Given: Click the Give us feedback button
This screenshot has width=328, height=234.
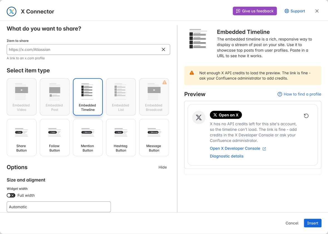Looking at the screenshot, I should point(255,11).
